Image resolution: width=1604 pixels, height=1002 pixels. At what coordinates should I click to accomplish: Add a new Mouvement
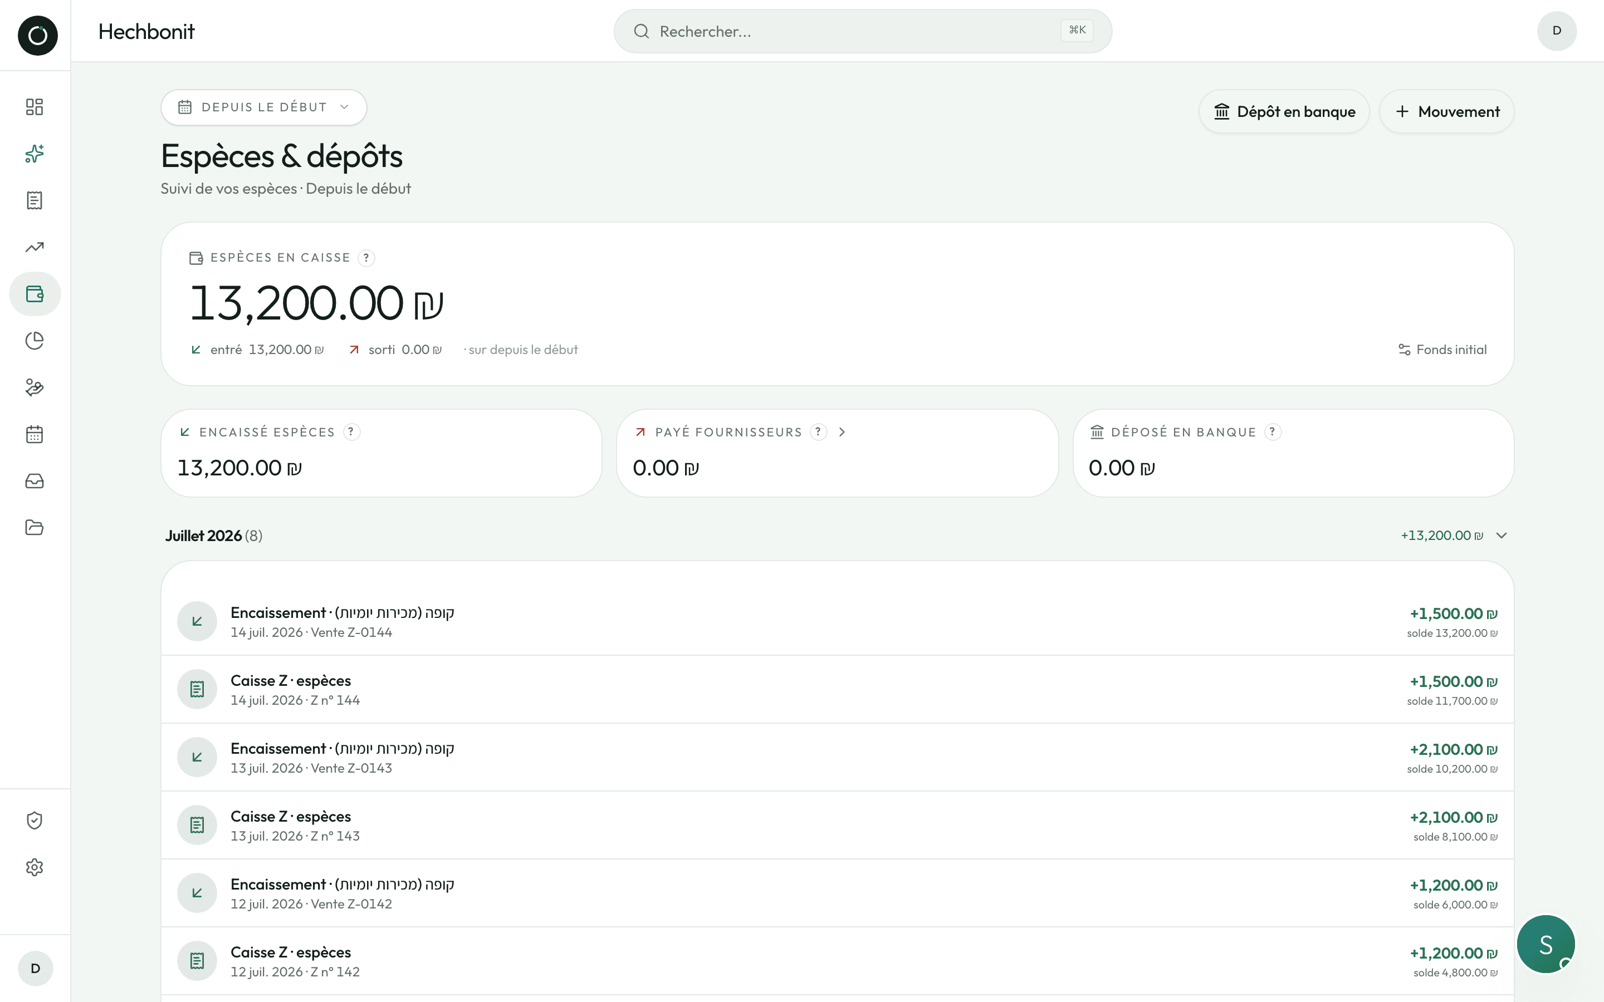(x=1447, y=111)
